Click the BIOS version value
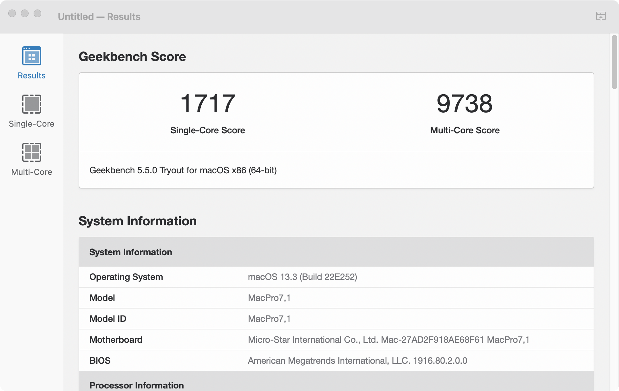 tap(357, 361)
